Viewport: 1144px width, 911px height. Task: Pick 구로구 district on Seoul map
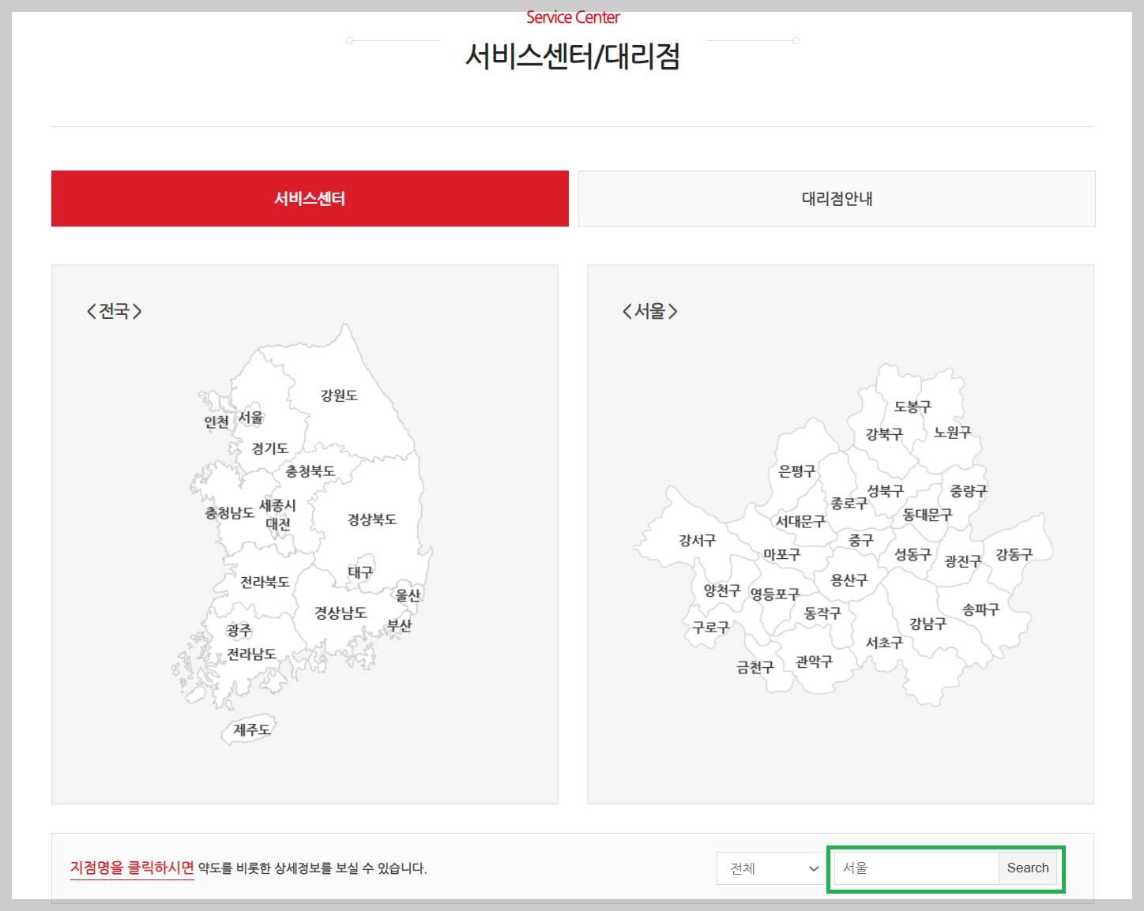[711, 628]
